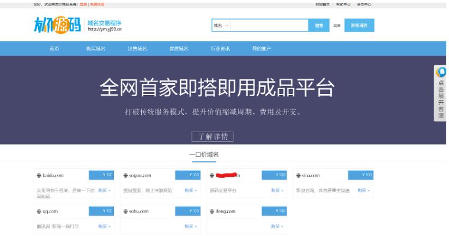Select 优质域名 from the navigation bar
449x236 pixels.
tap(178, 49)
